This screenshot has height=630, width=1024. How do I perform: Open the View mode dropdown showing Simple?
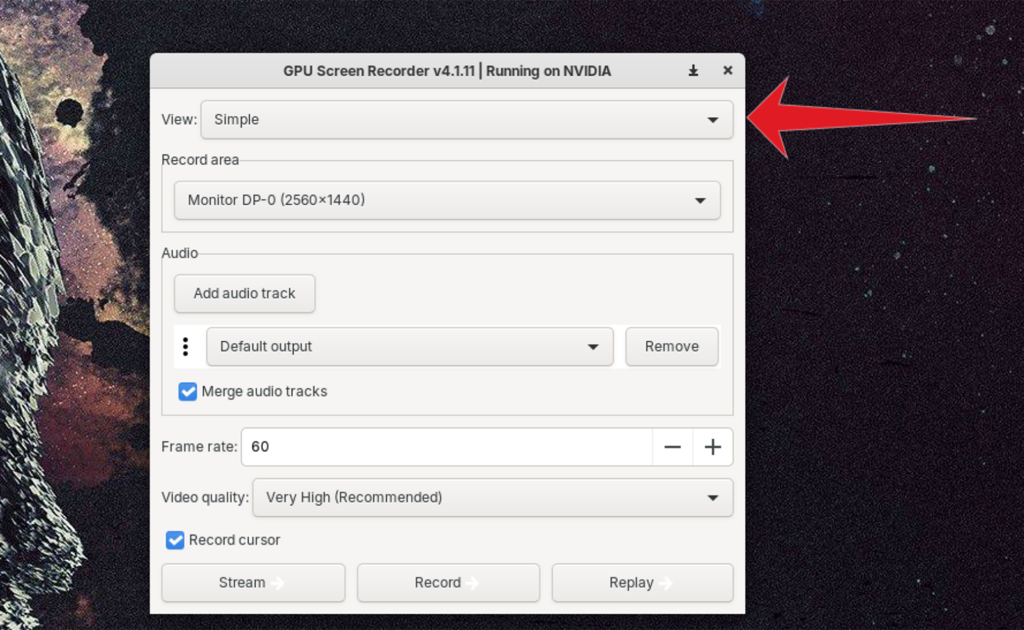pyautogui.click(x=467, y=120)
